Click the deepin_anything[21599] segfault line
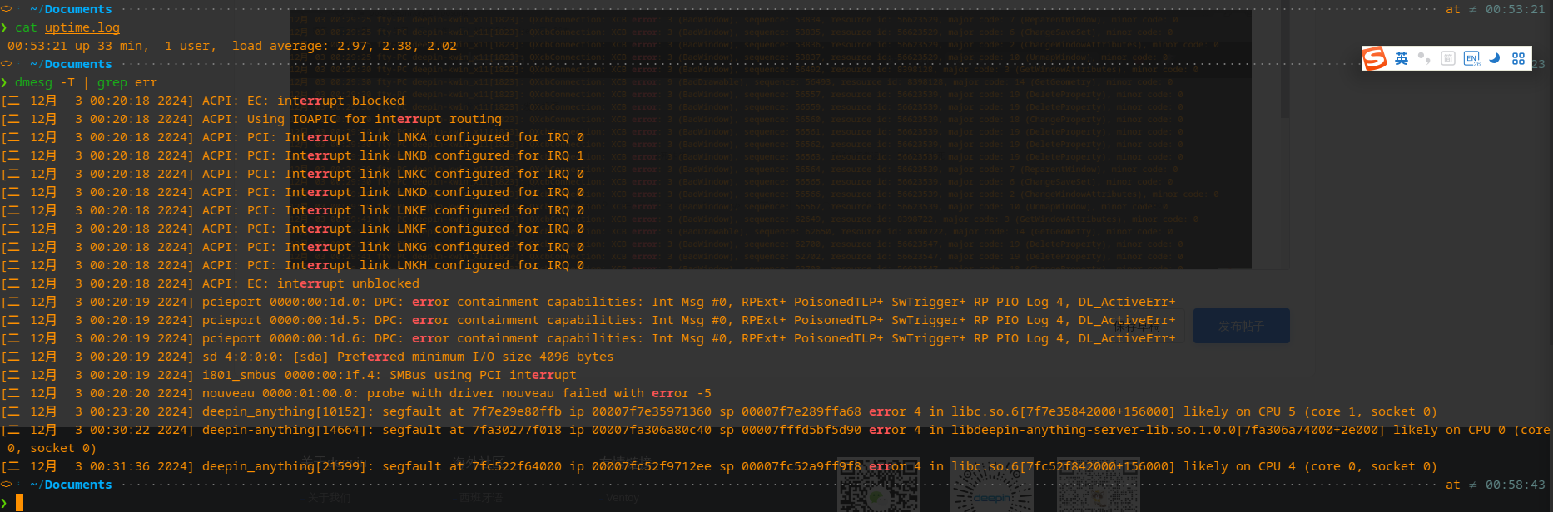Viewport: 1553px width, 512px height. (x=719, y=466)
